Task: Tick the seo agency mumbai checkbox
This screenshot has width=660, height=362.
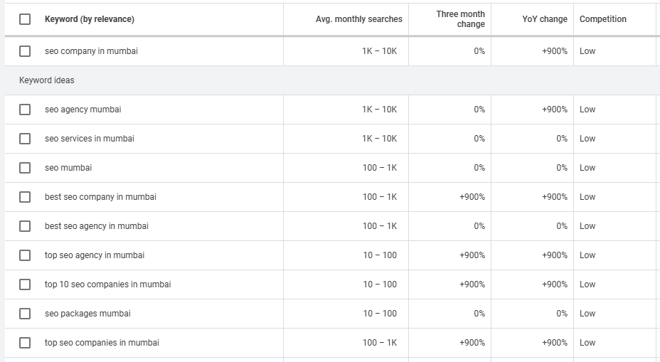Action: pyautogui.click(x=25, y=110)
